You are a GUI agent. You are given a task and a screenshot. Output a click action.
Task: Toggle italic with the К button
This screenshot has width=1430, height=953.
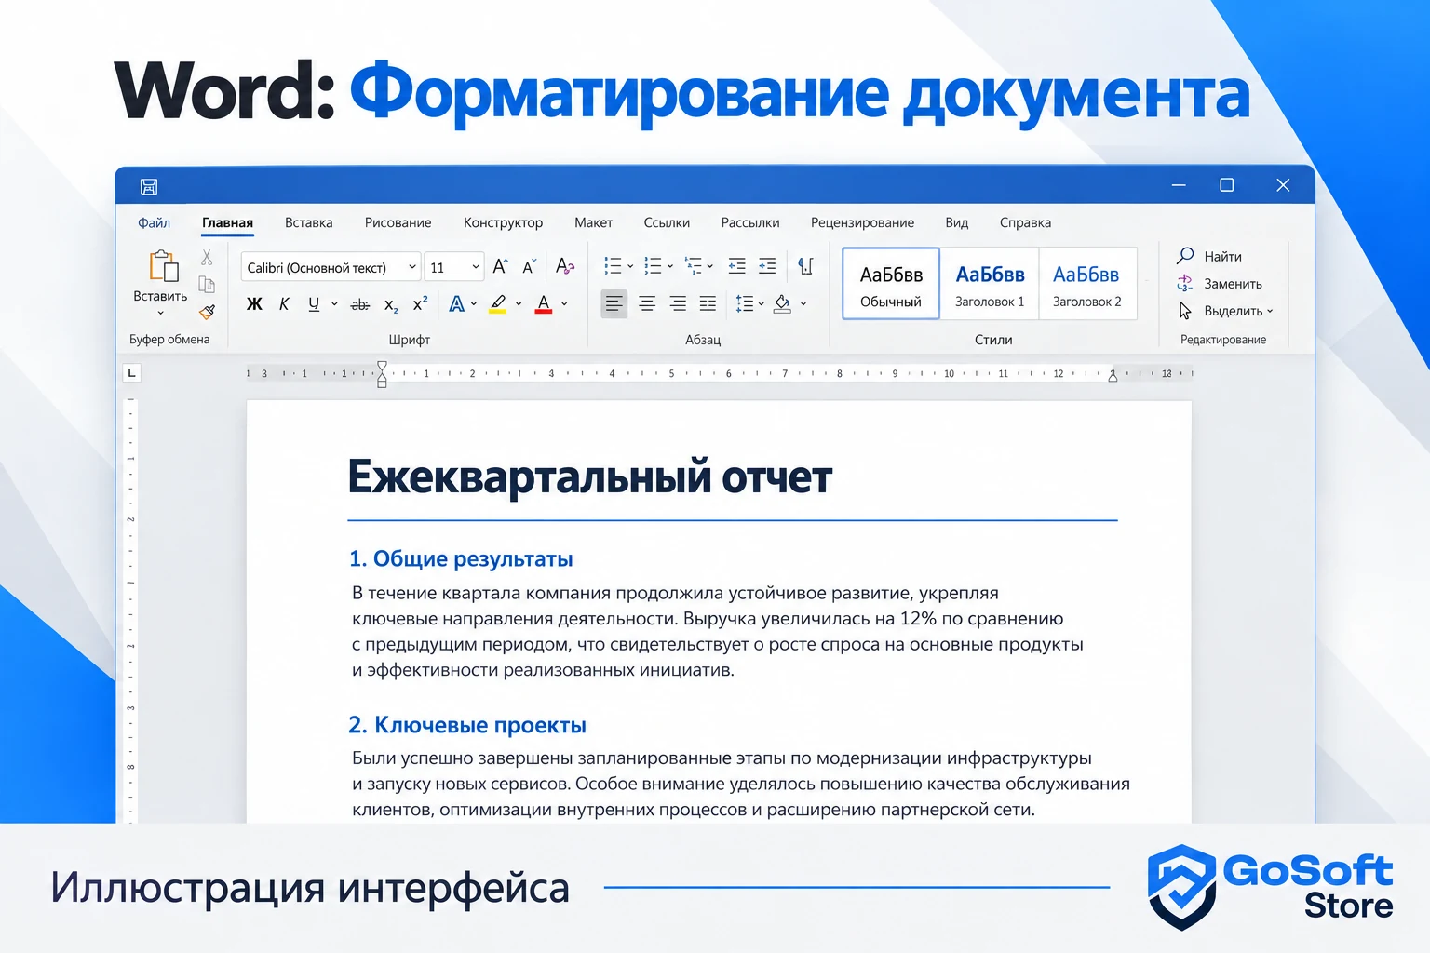[x=284, y=304]
